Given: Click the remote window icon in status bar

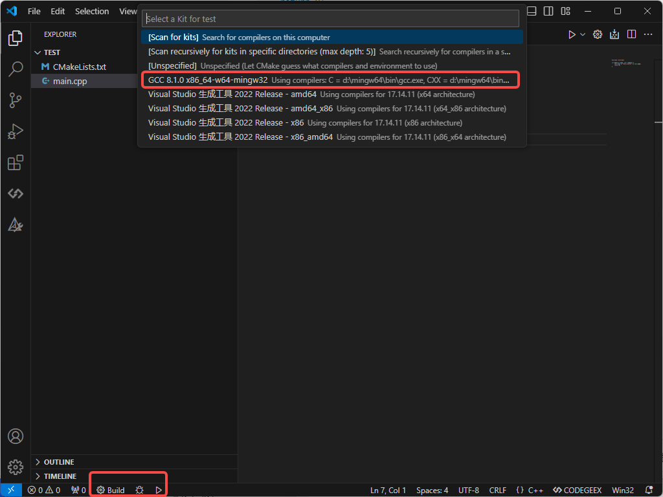Looking at the screenshot, I should [x=12, y=491].
